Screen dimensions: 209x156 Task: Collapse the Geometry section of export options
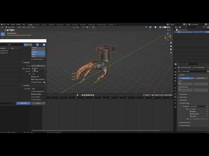[26, 85]
